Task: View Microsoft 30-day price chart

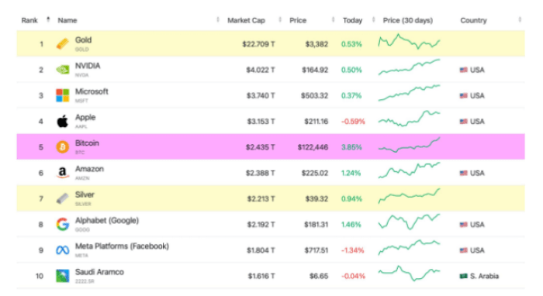Action: pos(409,93)
